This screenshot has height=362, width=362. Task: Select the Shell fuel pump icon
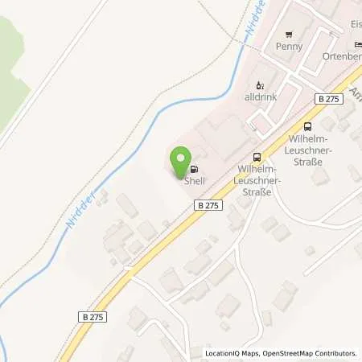coord(195,169)
